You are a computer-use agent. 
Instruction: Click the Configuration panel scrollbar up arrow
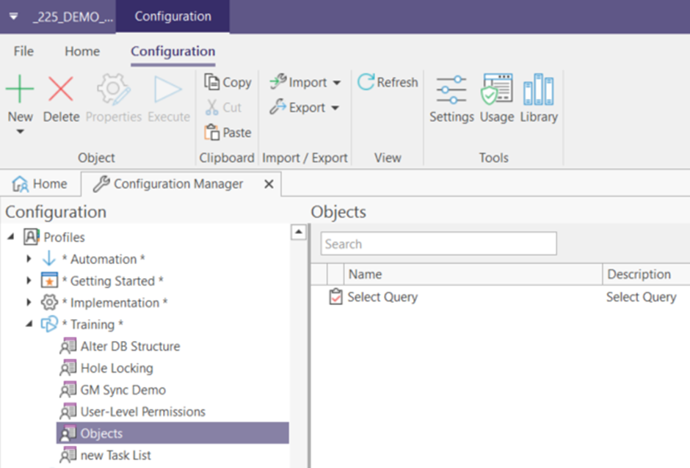point(299,232)
